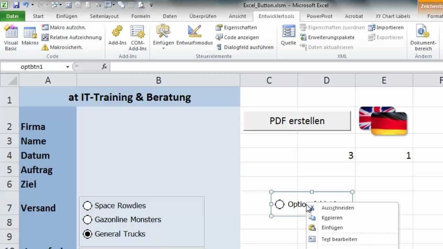
Task: Select the Space Rowdies radio button
Action: tap(88, 206)
